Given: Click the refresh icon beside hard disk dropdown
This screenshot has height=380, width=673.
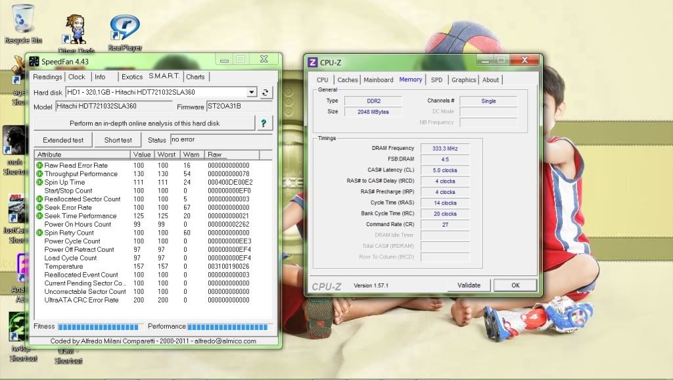Looking at the screenshot, I should click(x=266, y=92).
